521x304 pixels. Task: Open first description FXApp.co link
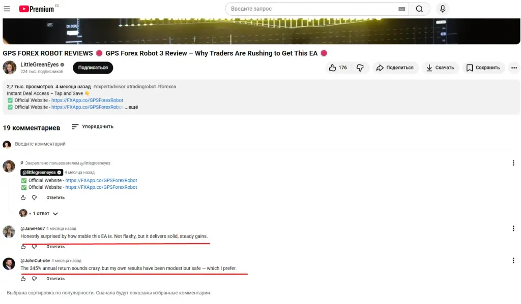click(x=87, y=100)
